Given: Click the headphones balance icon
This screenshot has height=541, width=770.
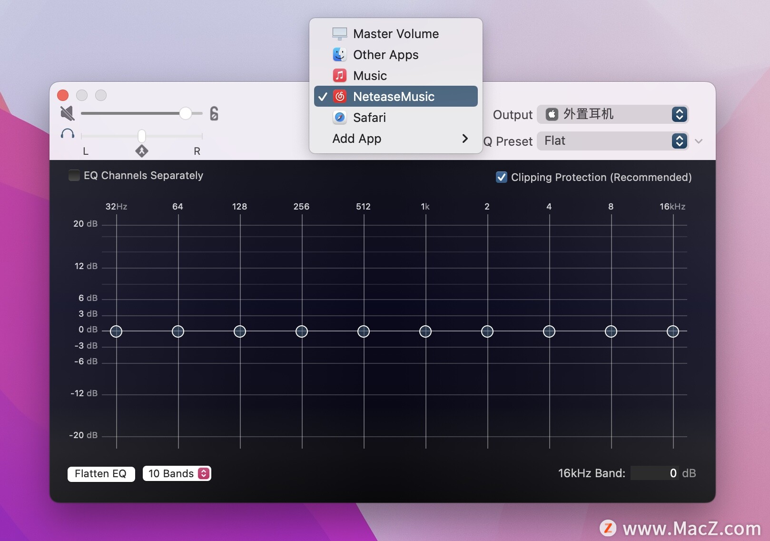Looking at the screenshot, I should pyautogui.click(x=68, y=134).
